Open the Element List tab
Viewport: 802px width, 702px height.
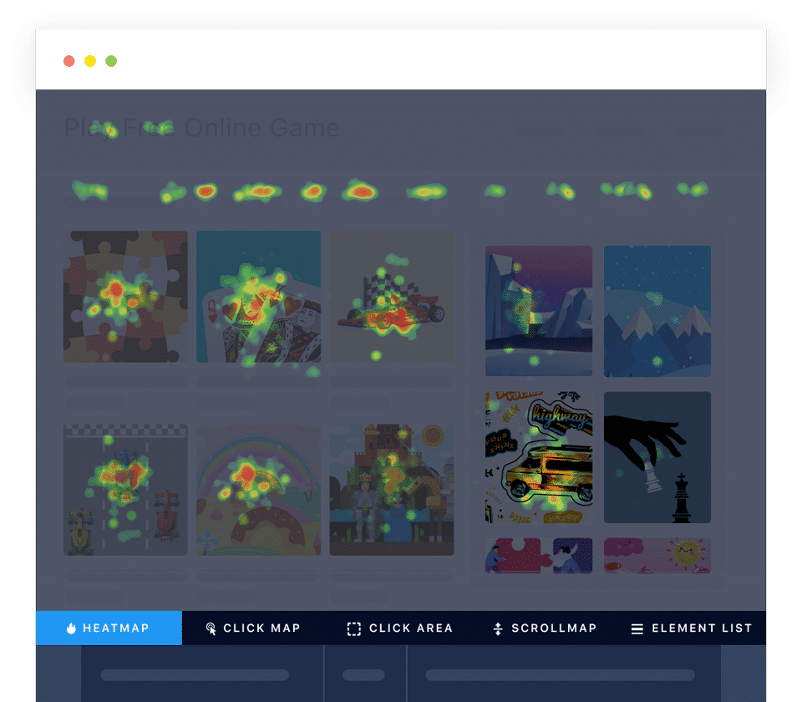pos(692,628)
